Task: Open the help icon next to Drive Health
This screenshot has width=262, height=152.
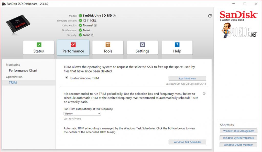Action: [95, 25]
